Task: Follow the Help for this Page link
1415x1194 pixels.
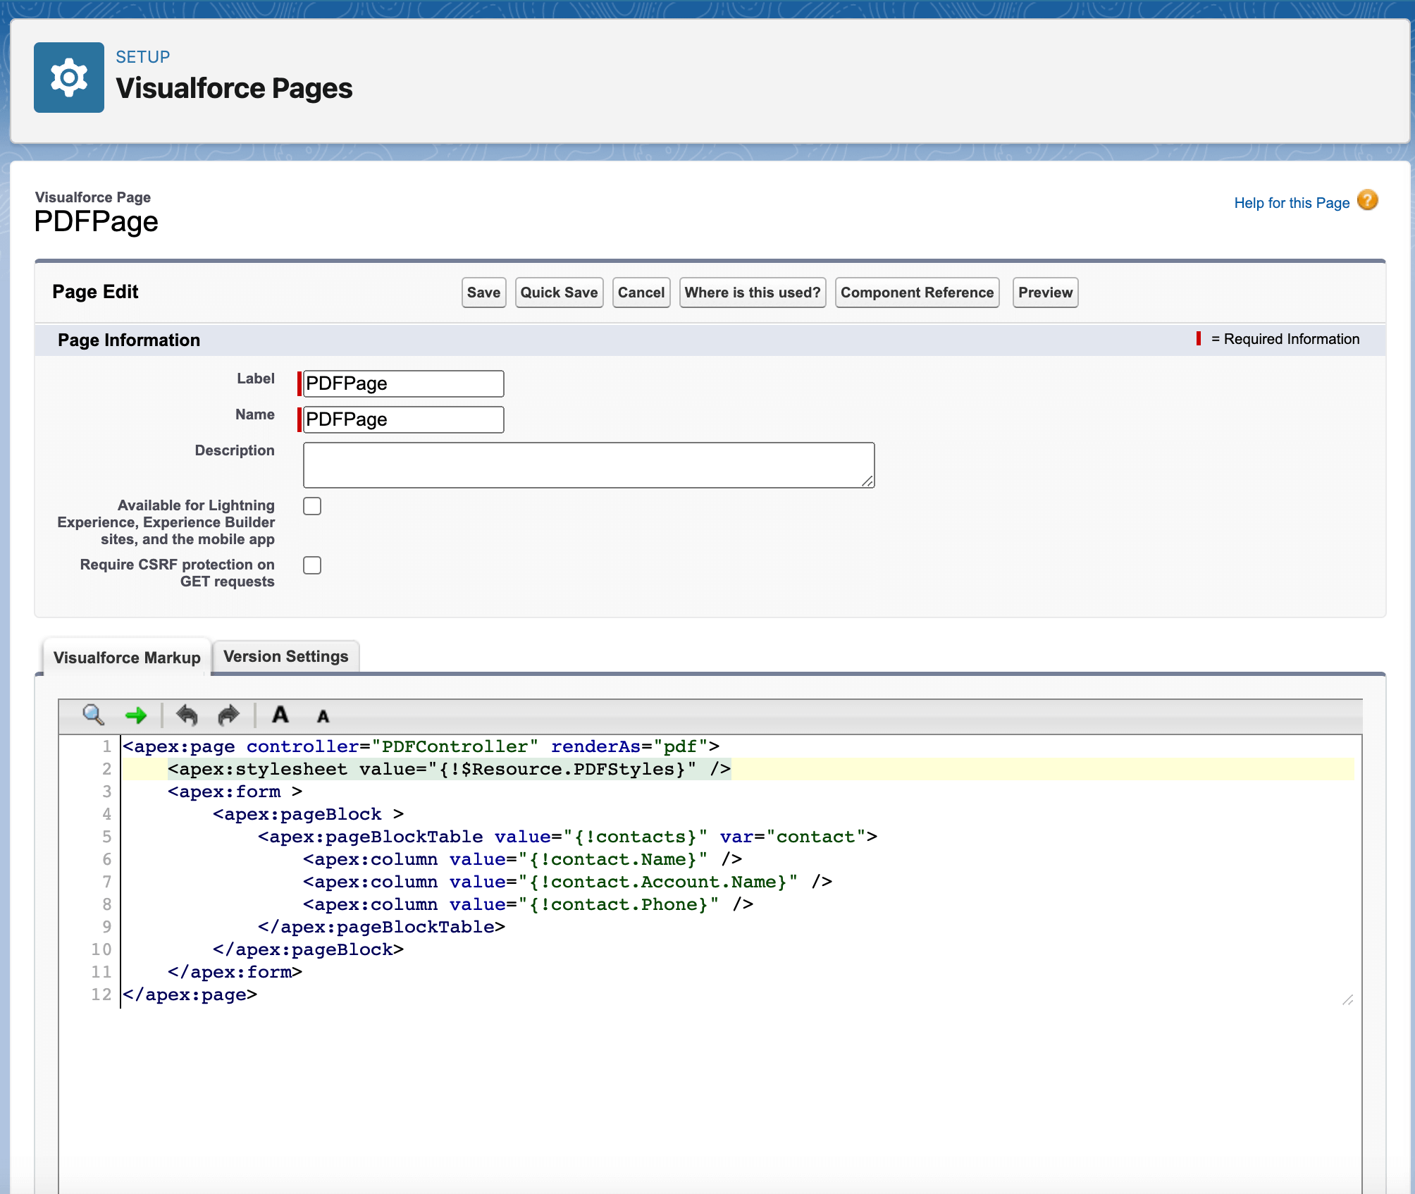Action: [1292, 202]
